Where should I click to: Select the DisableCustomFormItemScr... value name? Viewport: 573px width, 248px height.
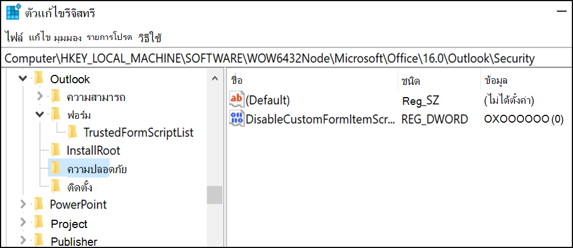320,119
